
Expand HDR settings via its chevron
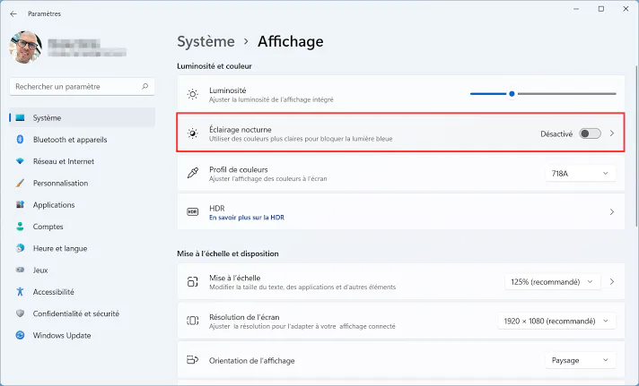(x=612, y=212)
